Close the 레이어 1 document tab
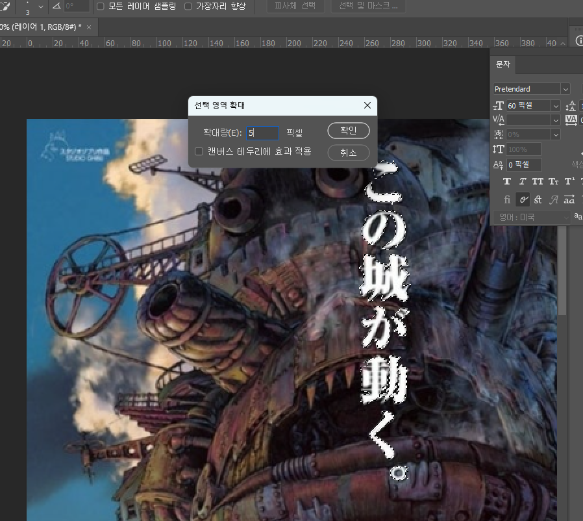This screenshot has width=583, height=521. [89, 27]
